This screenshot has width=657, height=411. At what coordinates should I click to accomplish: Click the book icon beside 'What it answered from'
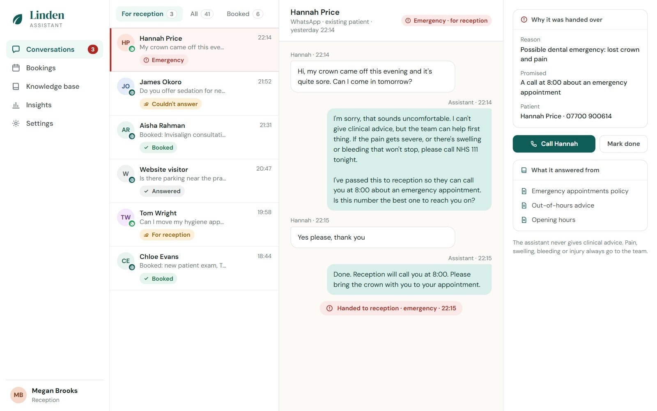click(524, 170)
